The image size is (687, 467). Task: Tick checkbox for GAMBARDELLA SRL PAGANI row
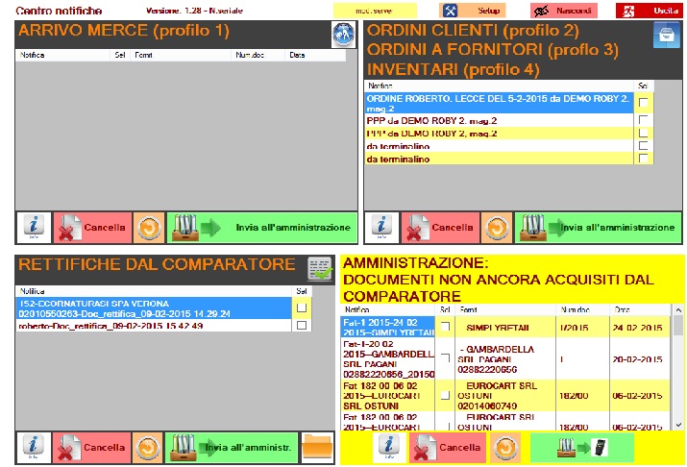click(x=445, y=358)
